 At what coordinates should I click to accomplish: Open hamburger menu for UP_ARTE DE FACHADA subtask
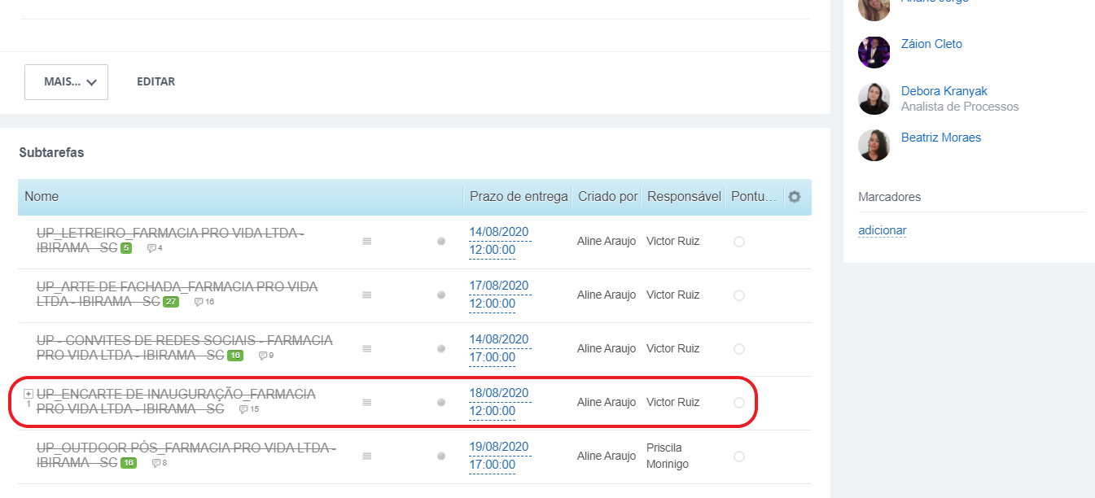pos(366,295)
